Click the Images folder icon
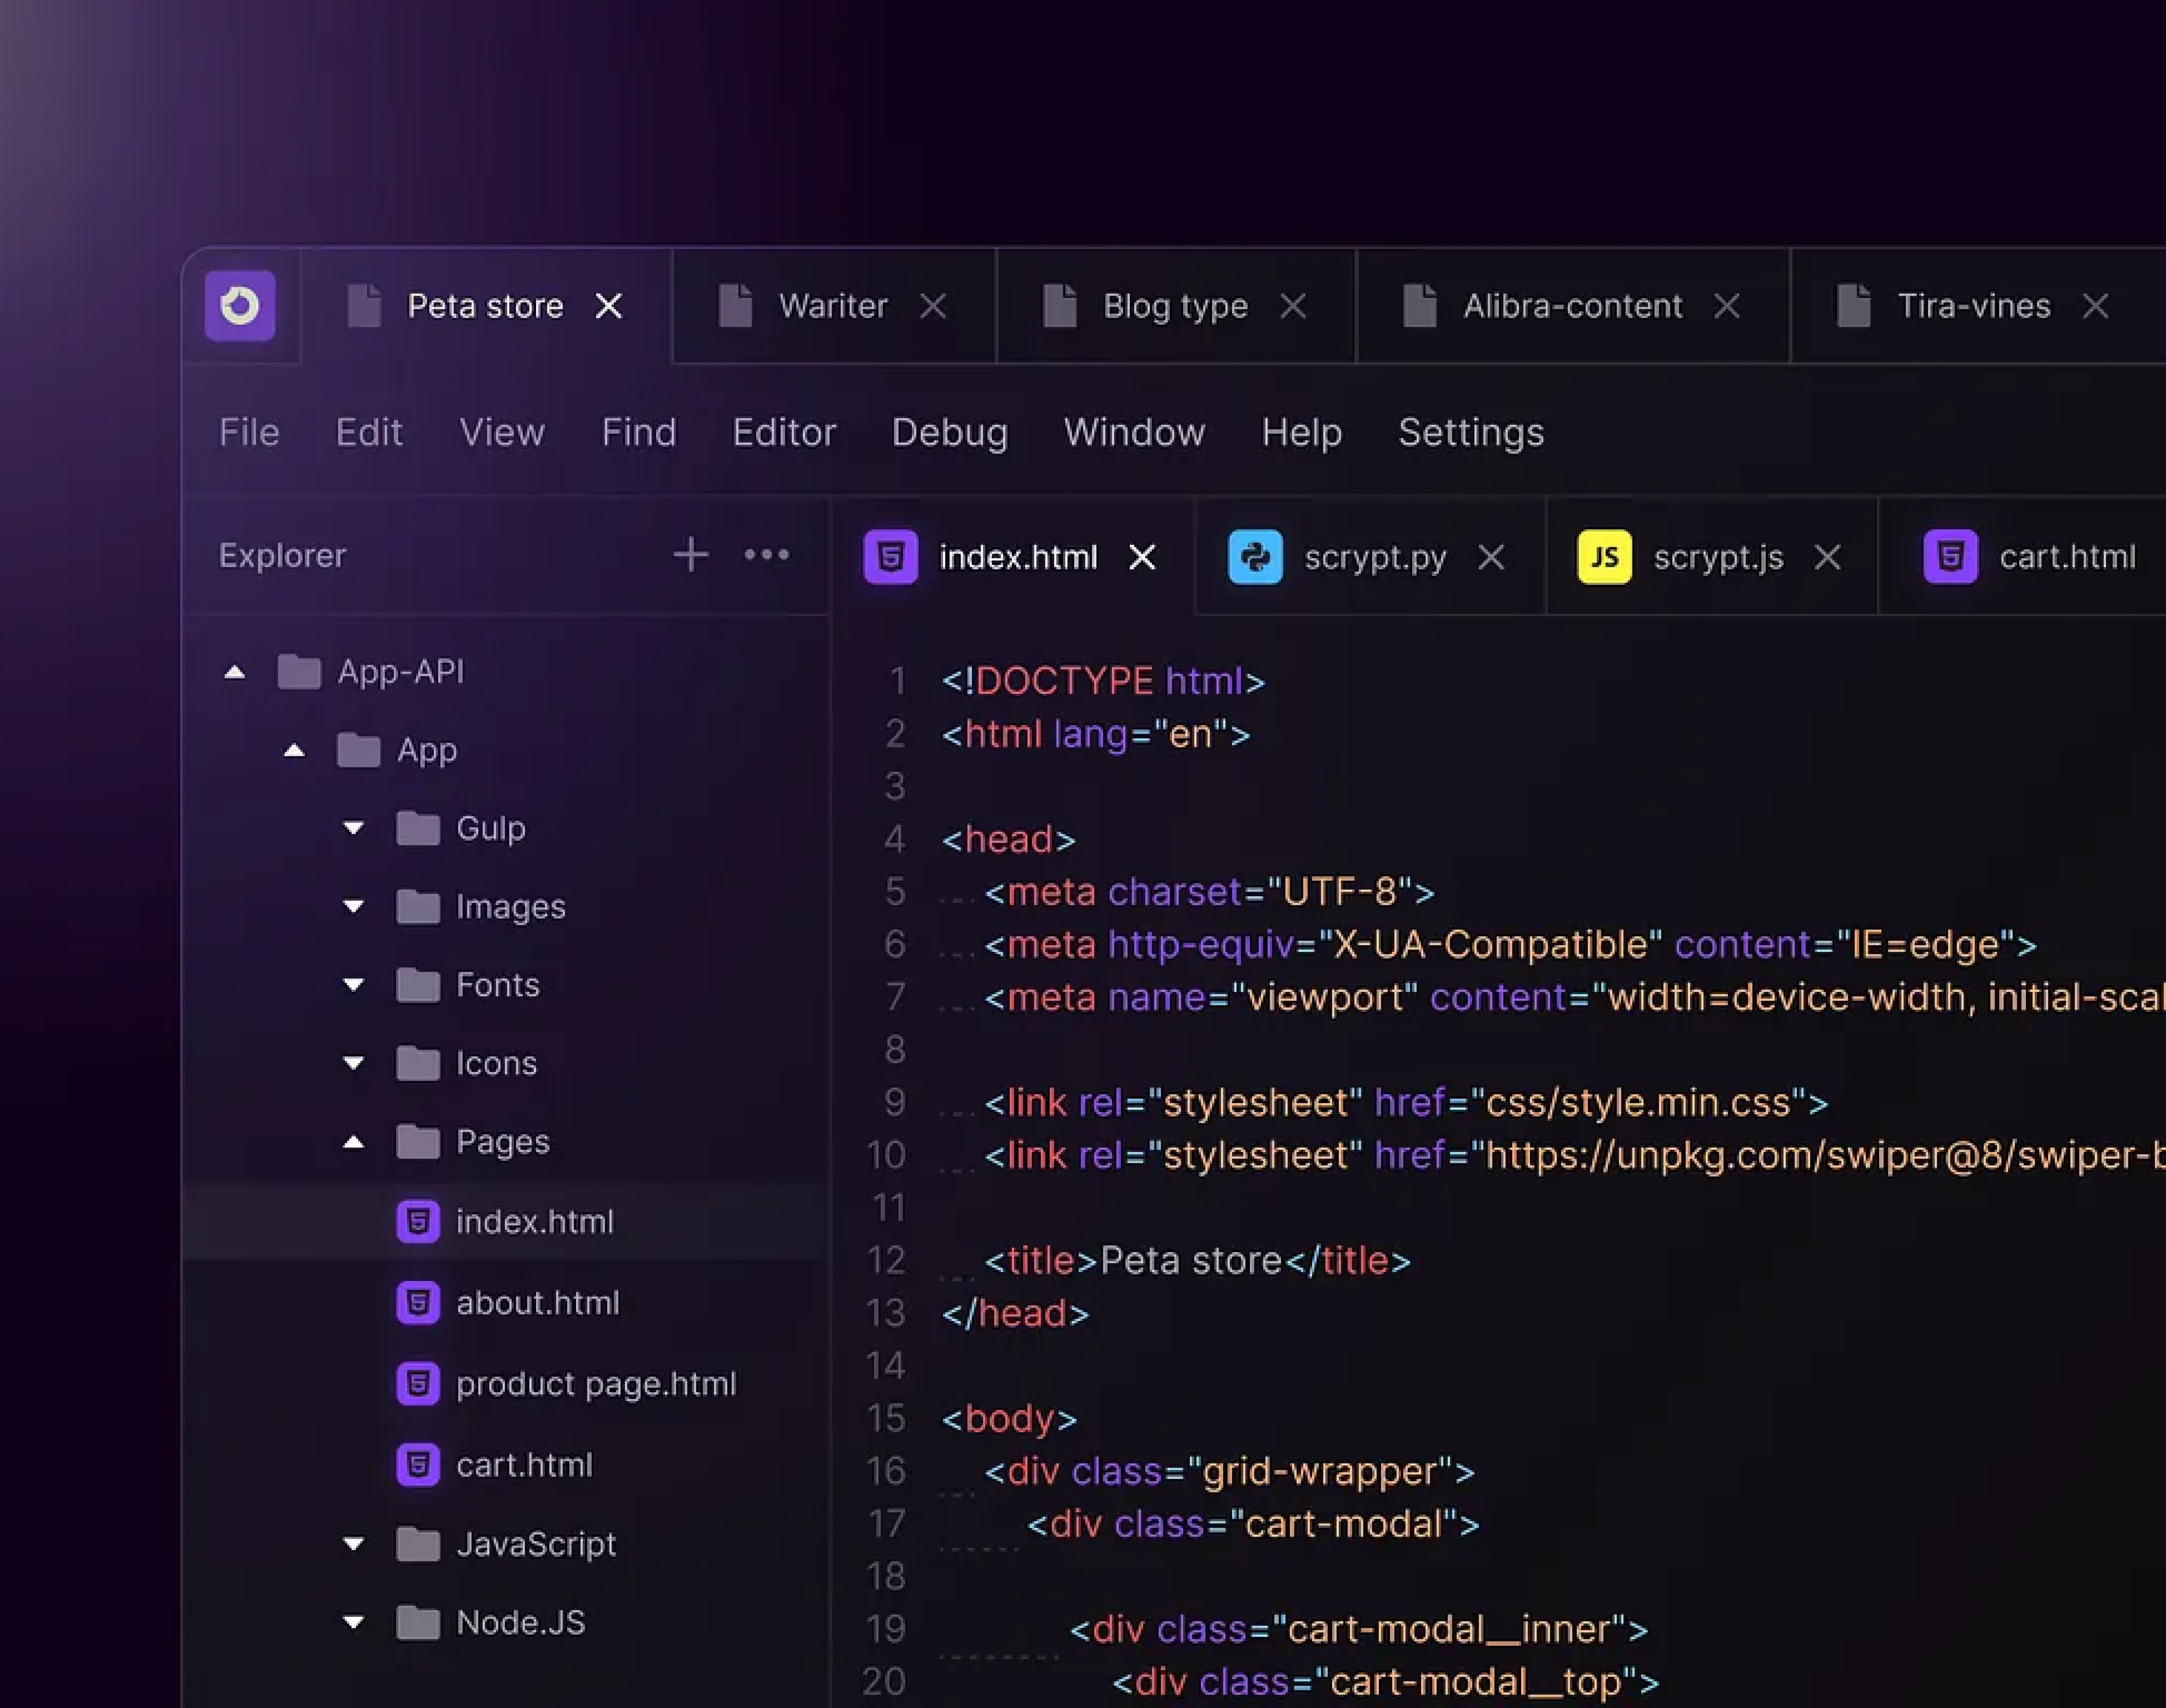The image size is (2166, 1708). [x=418, y=907]
